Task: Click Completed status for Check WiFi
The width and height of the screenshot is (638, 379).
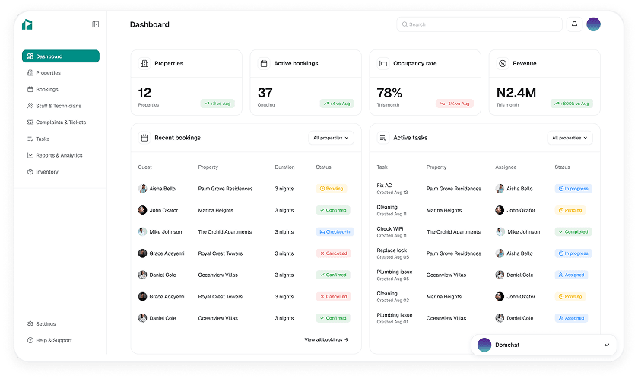Action: click(573, 231)
